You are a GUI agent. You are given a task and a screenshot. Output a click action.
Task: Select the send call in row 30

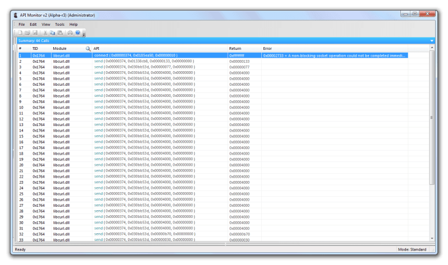(145, 222)
